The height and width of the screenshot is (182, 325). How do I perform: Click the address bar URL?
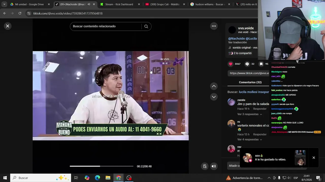[68, 13]
